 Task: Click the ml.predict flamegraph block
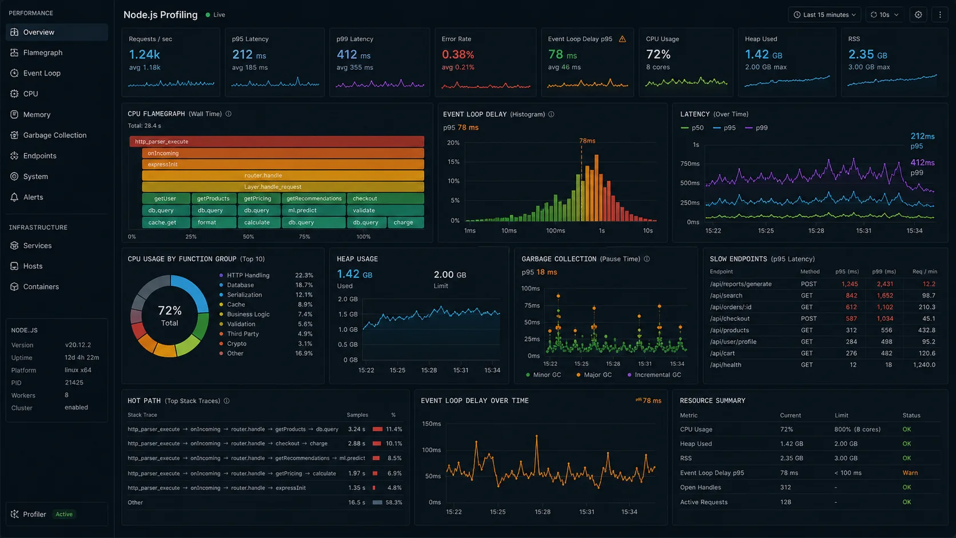[313, 210]
